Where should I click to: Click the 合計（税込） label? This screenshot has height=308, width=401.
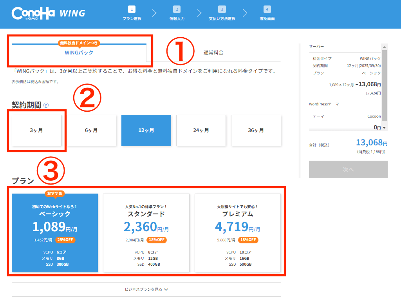[319, 145]
